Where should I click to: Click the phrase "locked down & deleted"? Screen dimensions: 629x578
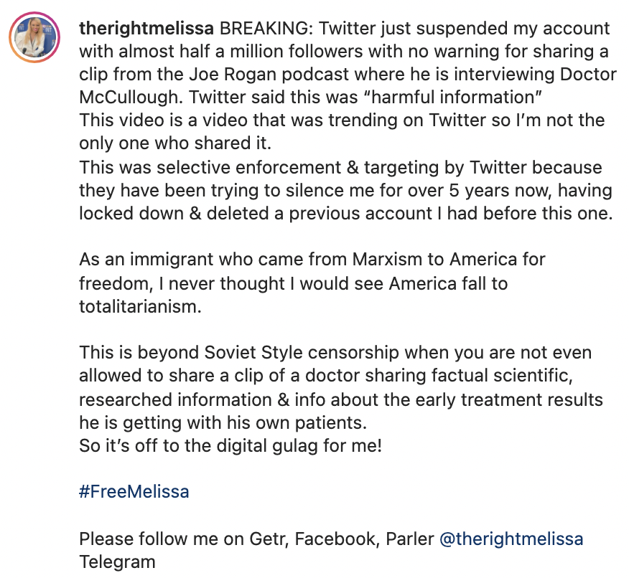(174, 214)
